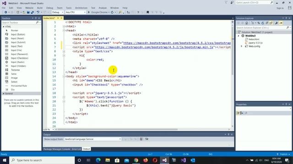
Task: Open the Architecture menu
Action: (81, 8)
